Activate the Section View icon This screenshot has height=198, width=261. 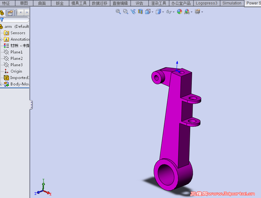point(140,12)
